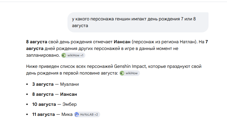This screenshot has height=122, width=227.
Task: Click bold "7" ending the answer's first line
Action: pyautogui.click(x=207, y=42)
